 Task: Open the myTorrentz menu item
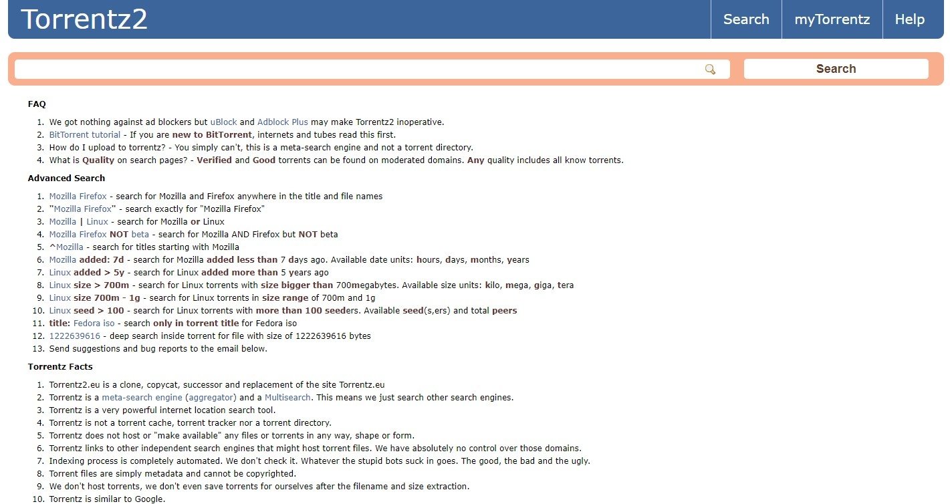[832, 19]
